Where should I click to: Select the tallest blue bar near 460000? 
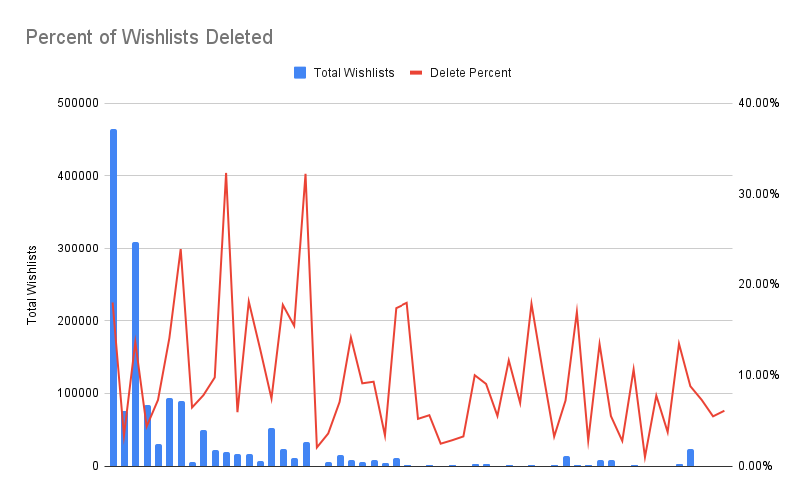pyautogui.click(x=113, y=298)
